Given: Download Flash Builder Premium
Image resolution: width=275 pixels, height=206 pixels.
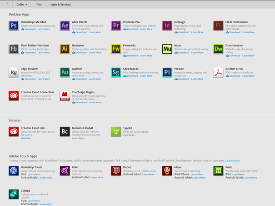Looking at the screenshot, I should (28, 52).
